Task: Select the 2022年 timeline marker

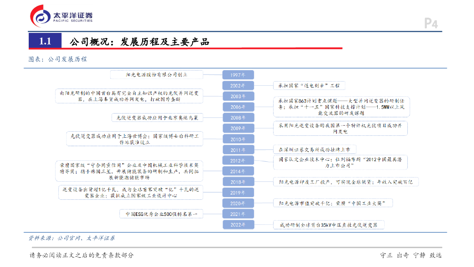Action: pos(238,225)
